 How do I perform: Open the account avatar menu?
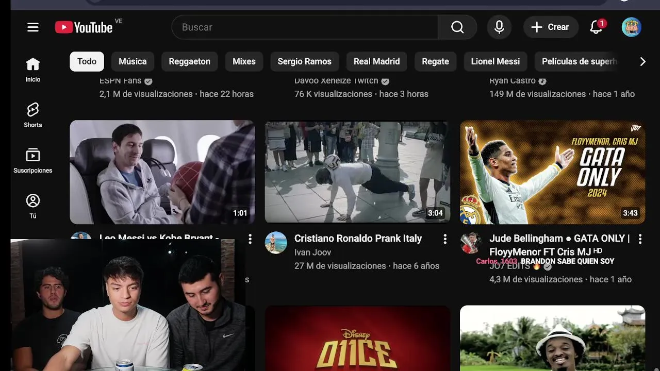[x=631, y=27]
